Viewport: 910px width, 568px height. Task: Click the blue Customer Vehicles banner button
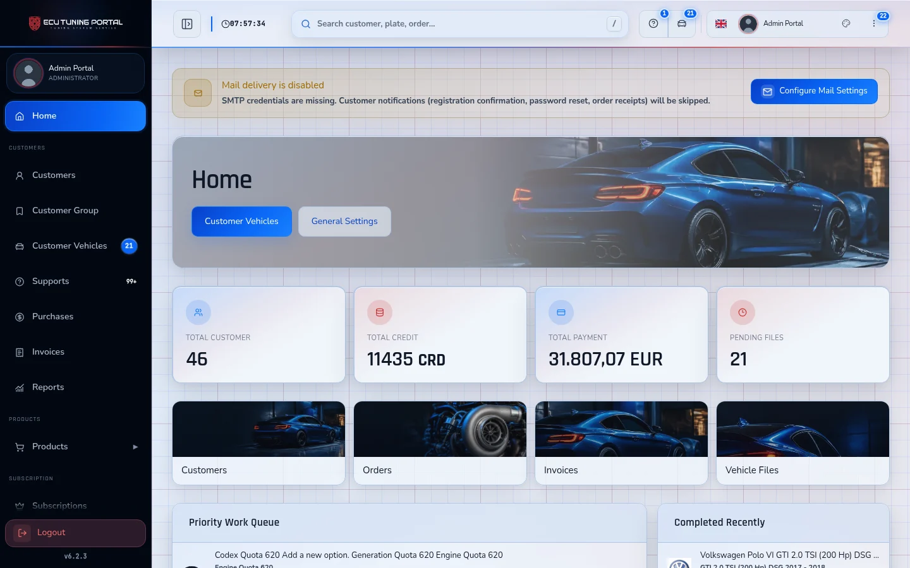coord(241,222)
